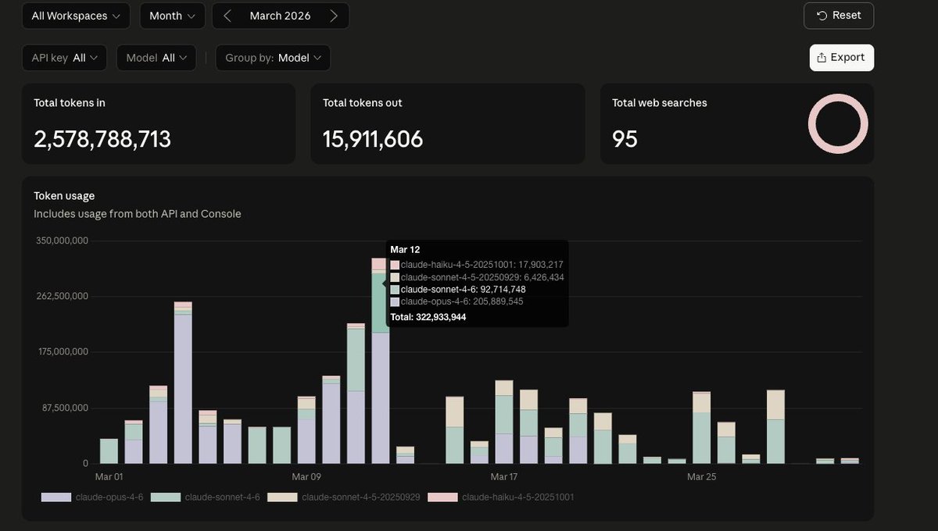Click the 87,500,000 y-axis label
Image resolution: width=938 pixels, height=531 pixels.
64,408
